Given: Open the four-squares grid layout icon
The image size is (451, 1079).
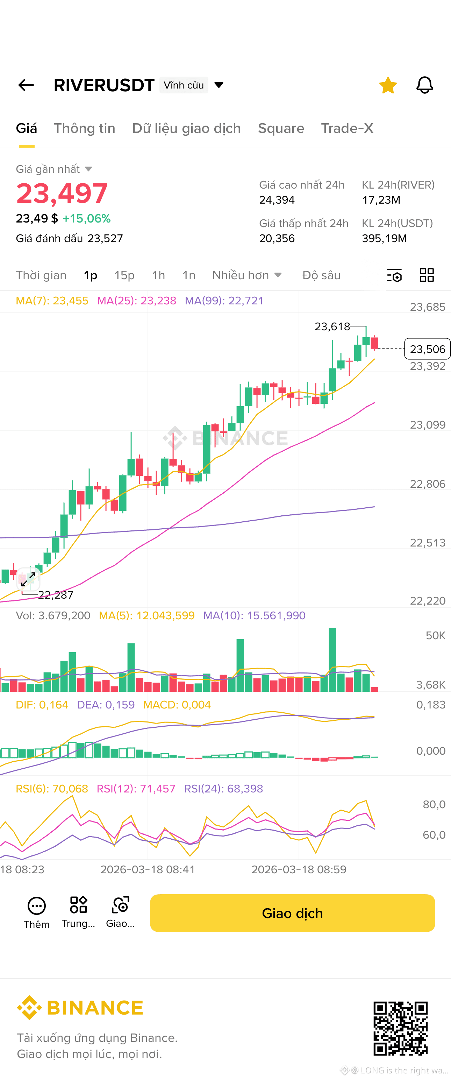Looking at the screenshot, I should [x=427, y=275].
